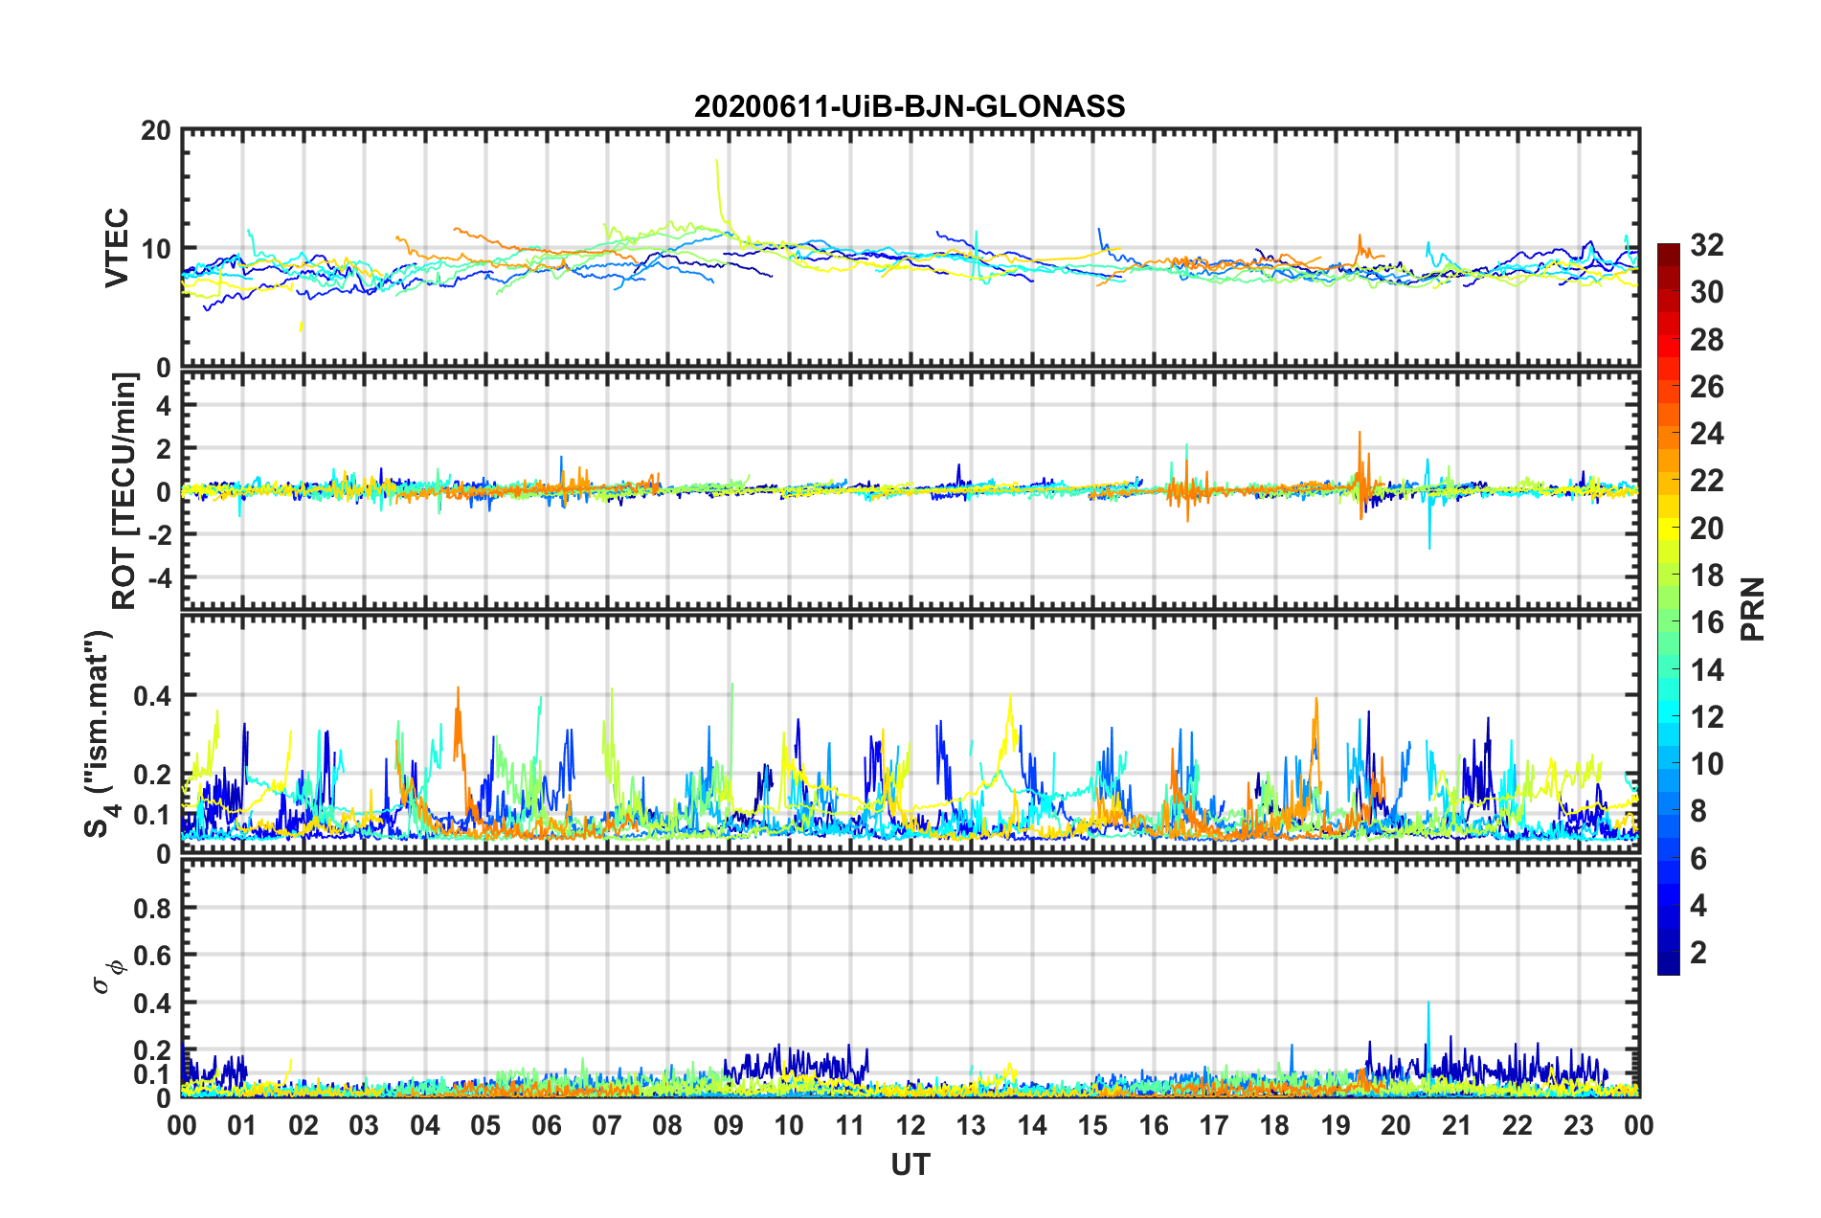
Task: Select the S4 axis tick 0.2
Action: (152, 775)
